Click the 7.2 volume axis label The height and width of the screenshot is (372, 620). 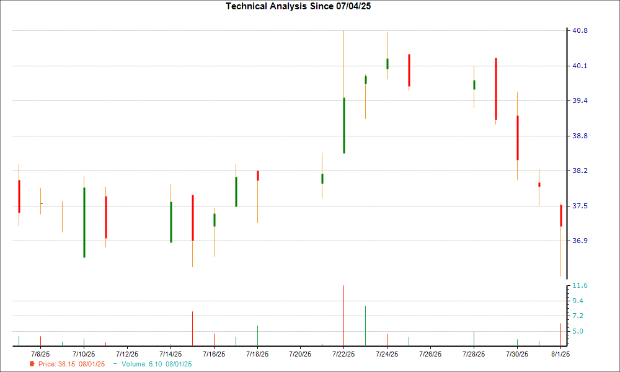[578, 316]
